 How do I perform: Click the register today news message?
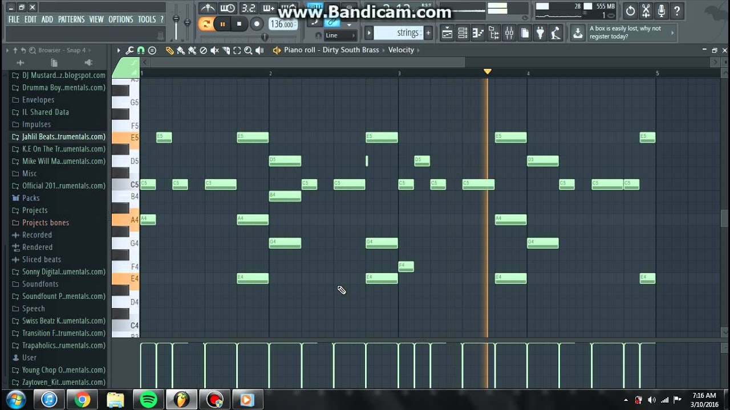[x=632, y=32]
